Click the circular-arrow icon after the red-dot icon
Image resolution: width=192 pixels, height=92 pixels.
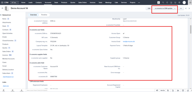[x=173, y=90]
